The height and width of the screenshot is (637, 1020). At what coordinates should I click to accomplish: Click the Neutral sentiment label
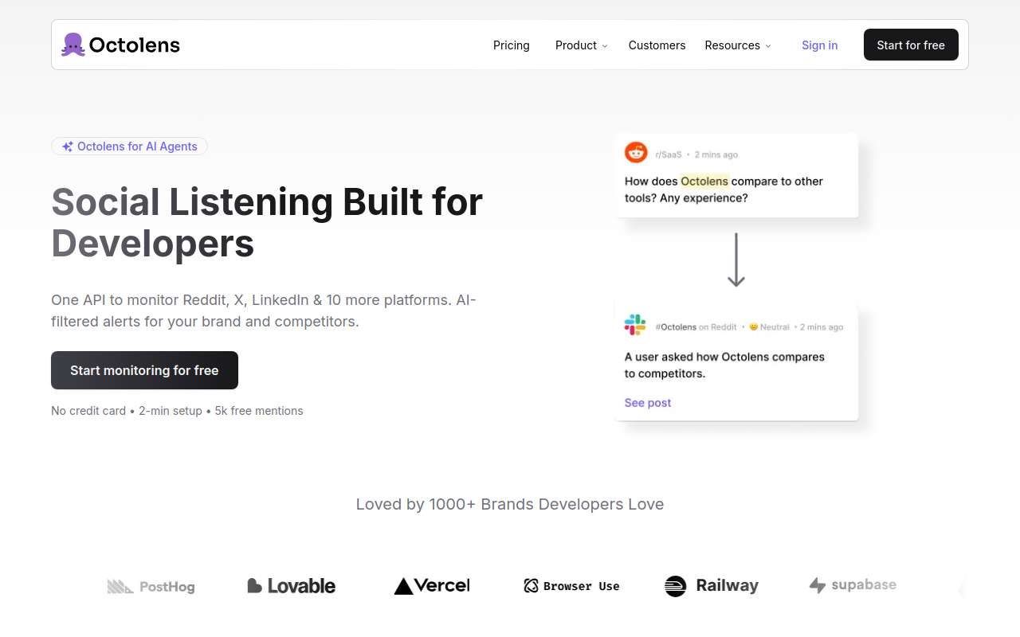point(769,327)
